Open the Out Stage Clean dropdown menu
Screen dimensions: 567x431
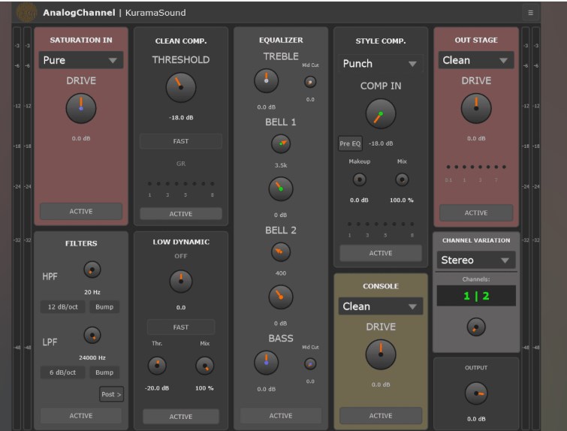pyautogui.click(x=476, y=60)
